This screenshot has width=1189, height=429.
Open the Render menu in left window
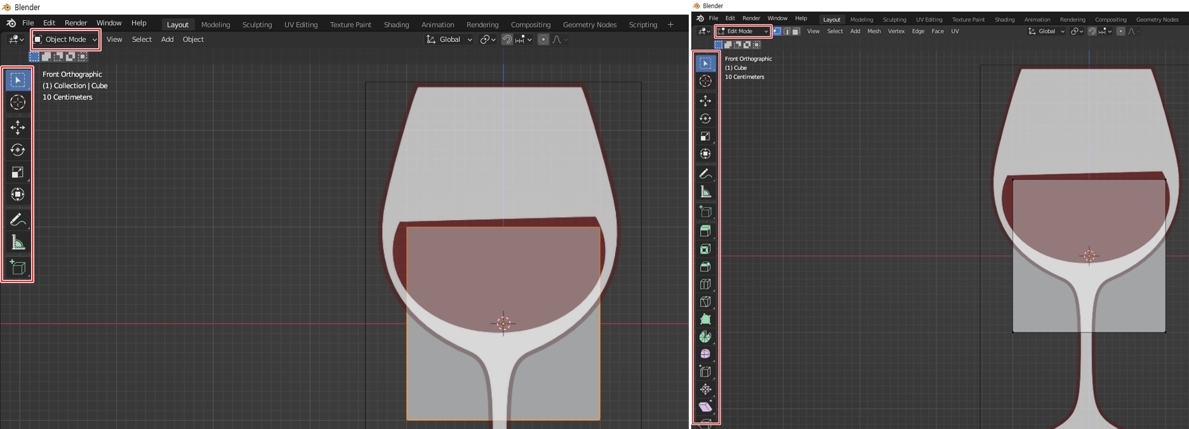click(76, 23)
